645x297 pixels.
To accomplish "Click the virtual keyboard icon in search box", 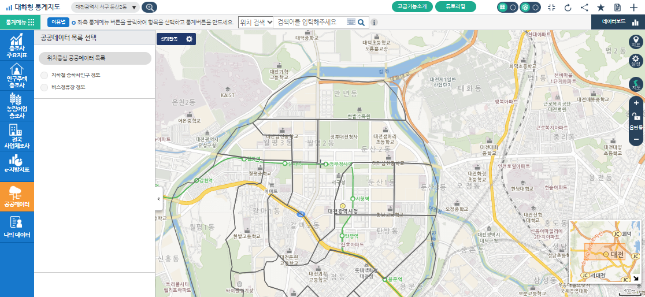I will coord(351,22).
